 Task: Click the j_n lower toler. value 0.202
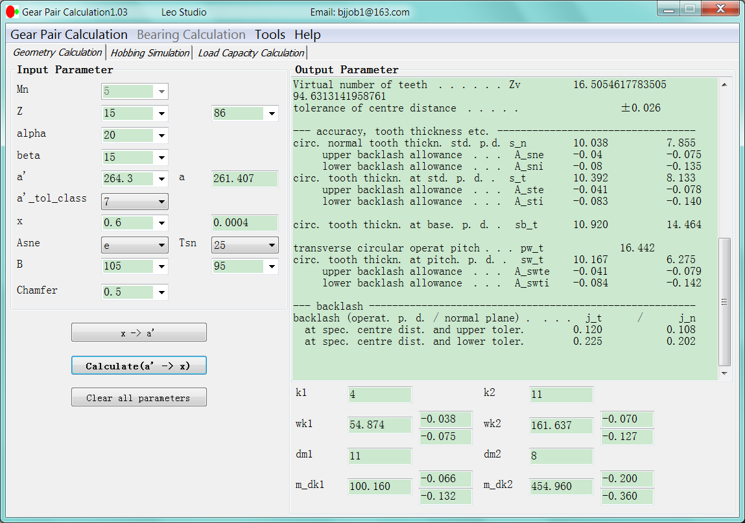681,342
